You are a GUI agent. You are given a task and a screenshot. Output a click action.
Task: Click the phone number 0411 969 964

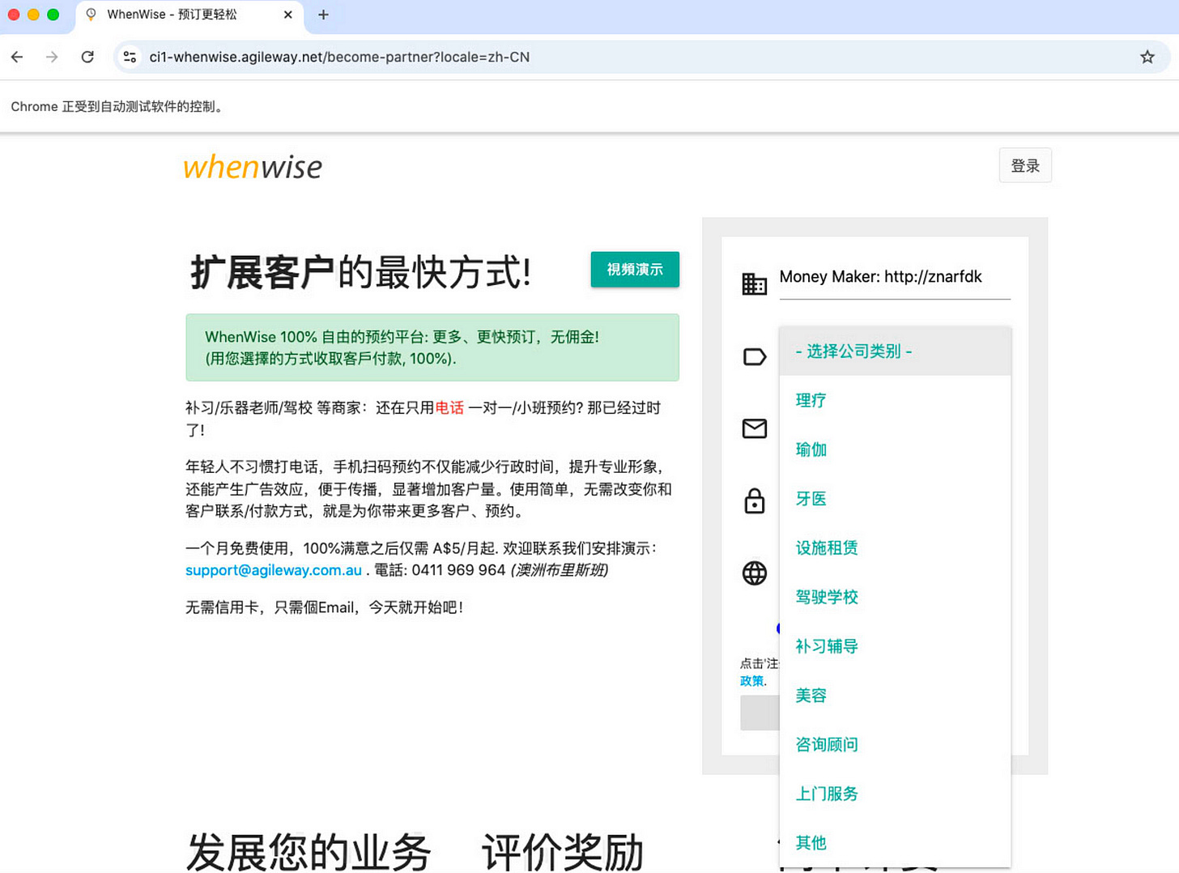click(x=458, y=570)
